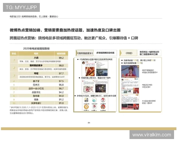Click rank number 5 in the table
The height and width of the screenshot is (142, 177).
pos(14,85)
